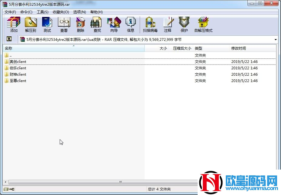Click the 保护 (Protect) shield icon
Screen dimensions: 281x195
coord(184,24)
